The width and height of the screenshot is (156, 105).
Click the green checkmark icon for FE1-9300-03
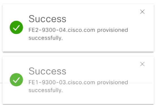click(16, 80)
